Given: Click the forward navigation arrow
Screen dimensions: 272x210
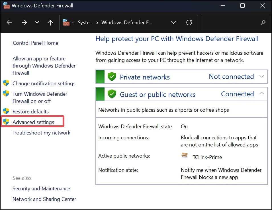Looking at the screenshot, I should (x=24, y=23).
